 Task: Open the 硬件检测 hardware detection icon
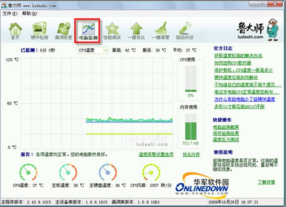40,31
